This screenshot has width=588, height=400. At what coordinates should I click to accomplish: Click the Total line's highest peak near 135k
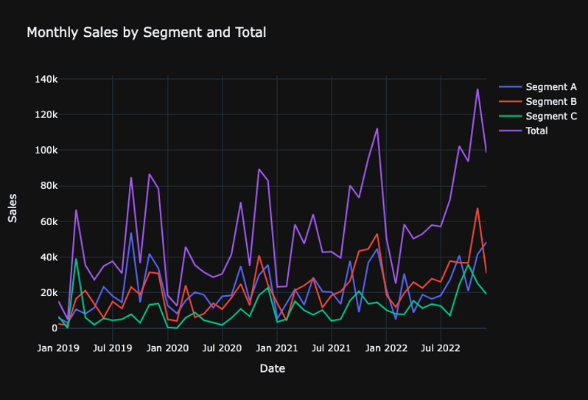tap(477, 89)
